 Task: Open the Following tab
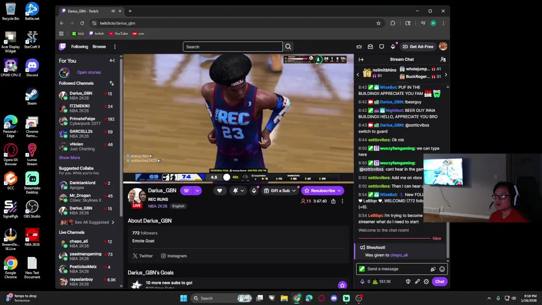point(80,47)
